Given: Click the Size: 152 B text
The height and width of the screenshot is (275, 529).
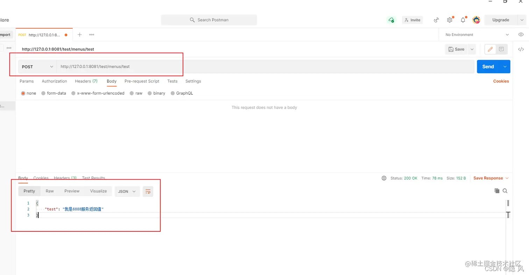Looking at the screenshot, I should click(x=456, y=178).
